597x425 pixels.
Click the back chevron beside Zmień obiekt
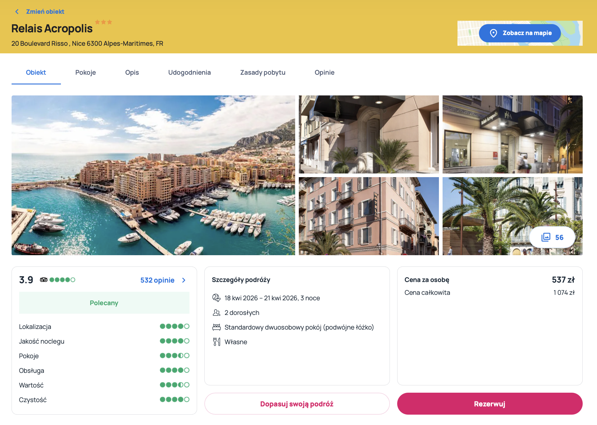coord(17,12)
